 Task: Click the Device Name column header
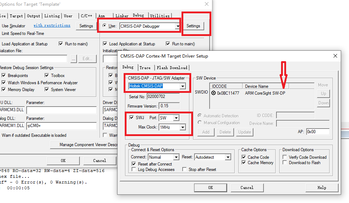coord(266,86)
